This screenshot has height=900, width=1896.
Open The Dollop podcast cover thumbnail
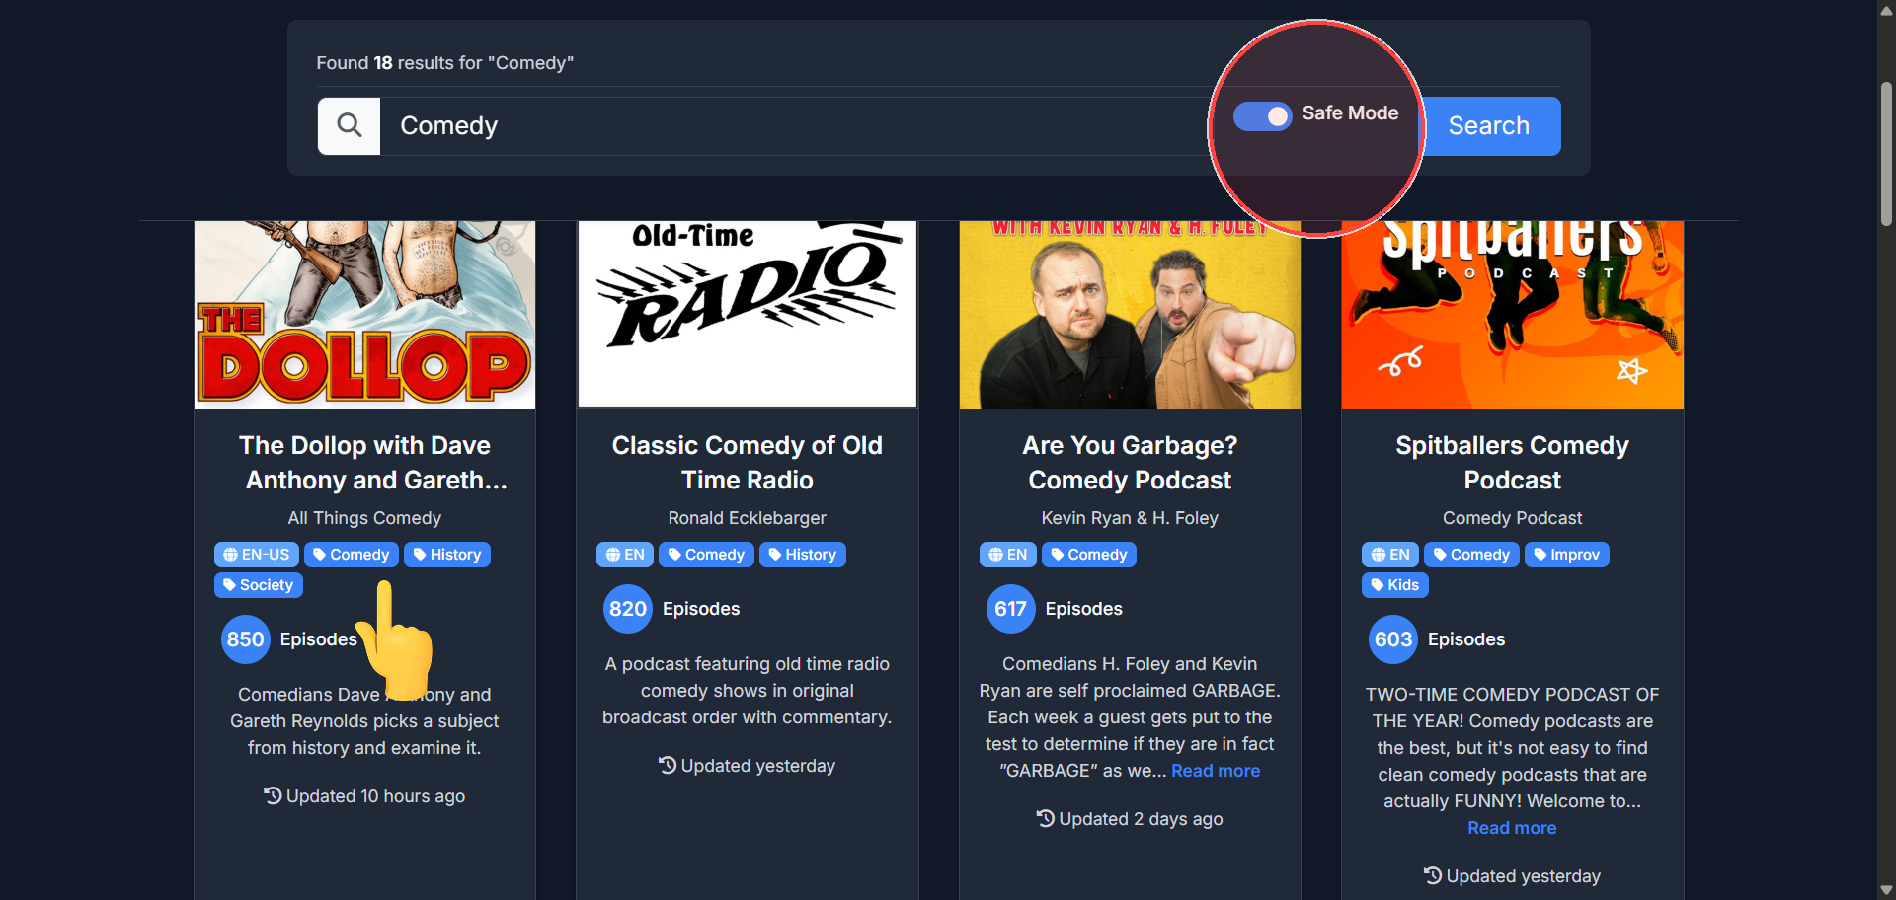tap(364, 314)
